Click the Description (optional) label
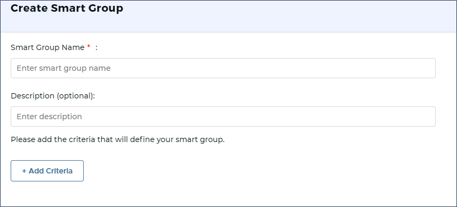457x207 pixels. 53,96
